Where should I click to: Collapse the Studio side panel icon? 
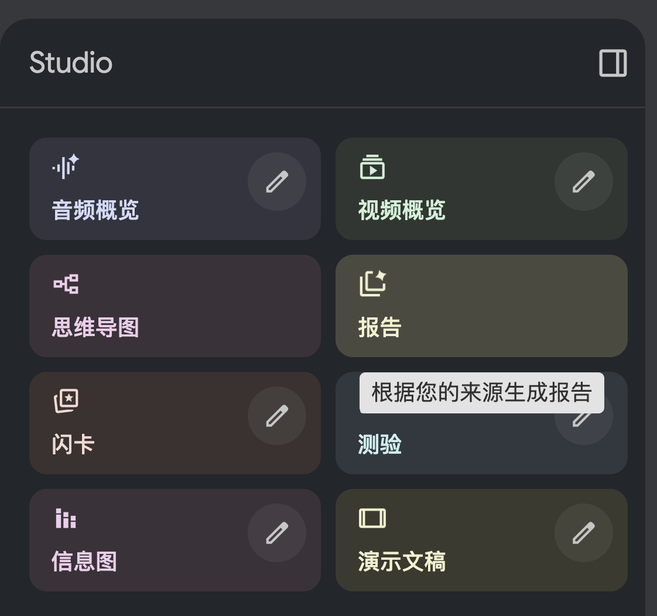click(x=612, y=63)
